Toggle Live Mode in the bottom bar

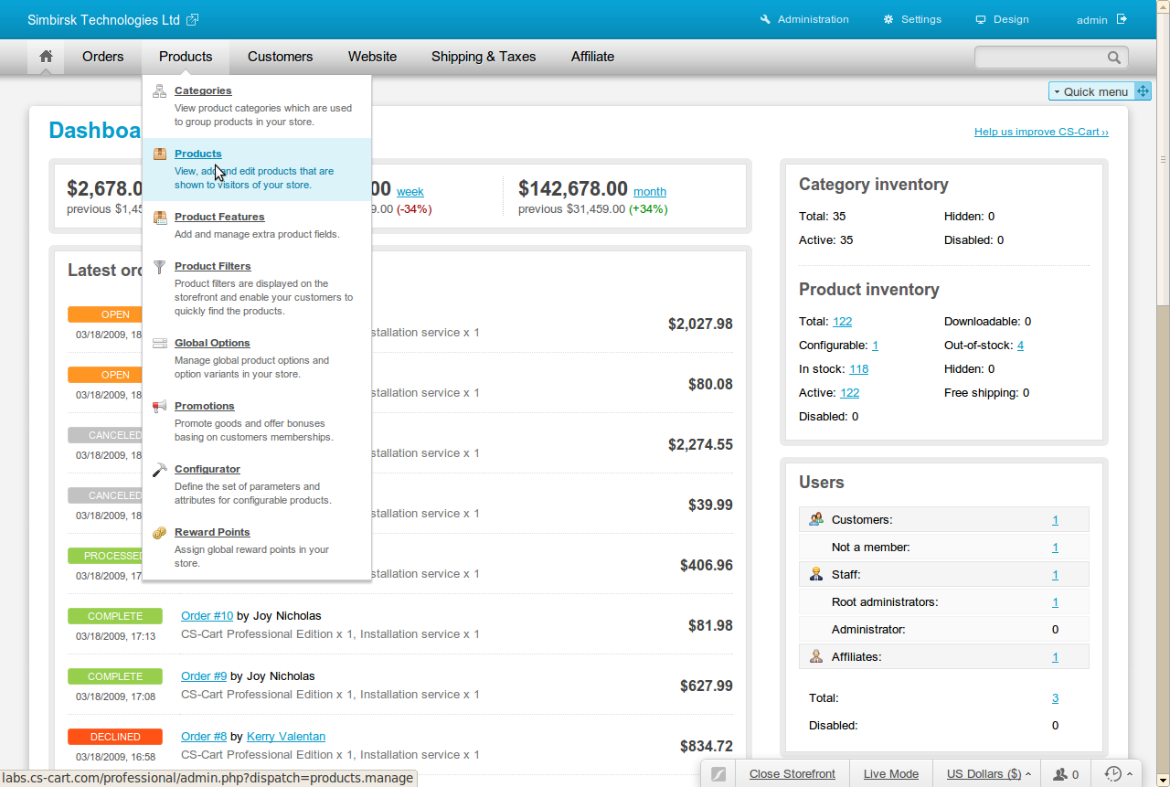[x=891, y=774]
